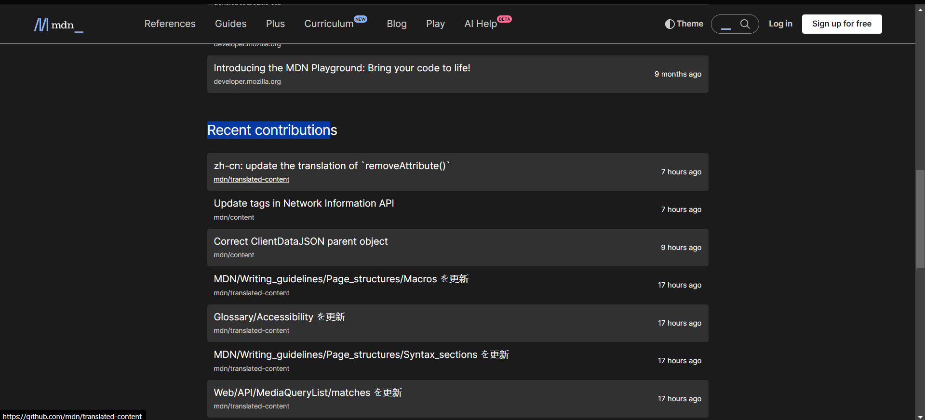Open the Blog navigation item
The image size is (925, 420).
[x=396, y=24]
